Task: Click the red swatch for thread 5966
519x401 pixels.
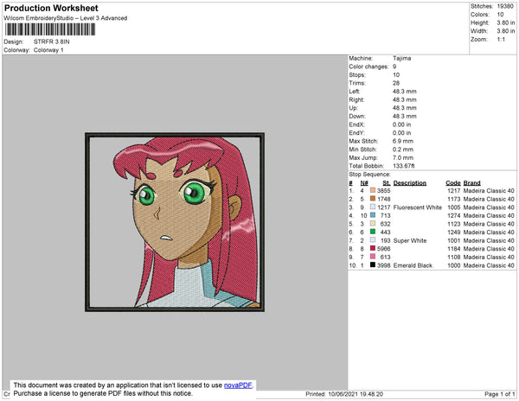Action: tap(373, 248)
